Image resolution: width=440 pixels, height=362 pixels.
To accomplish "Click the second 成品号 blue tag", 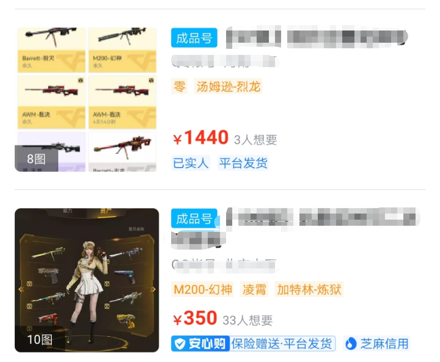I will tap(194, 218).
